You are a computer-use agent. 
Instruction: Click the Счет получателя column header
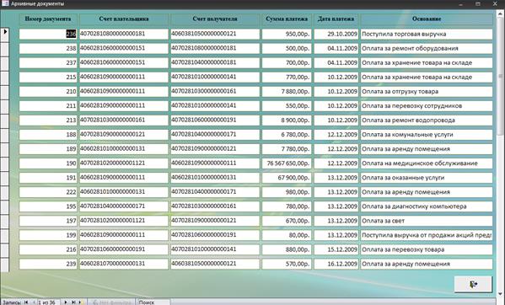215,19
